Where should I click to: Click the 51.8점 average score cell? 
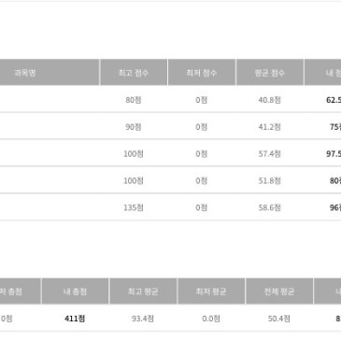tap(270, 180)
